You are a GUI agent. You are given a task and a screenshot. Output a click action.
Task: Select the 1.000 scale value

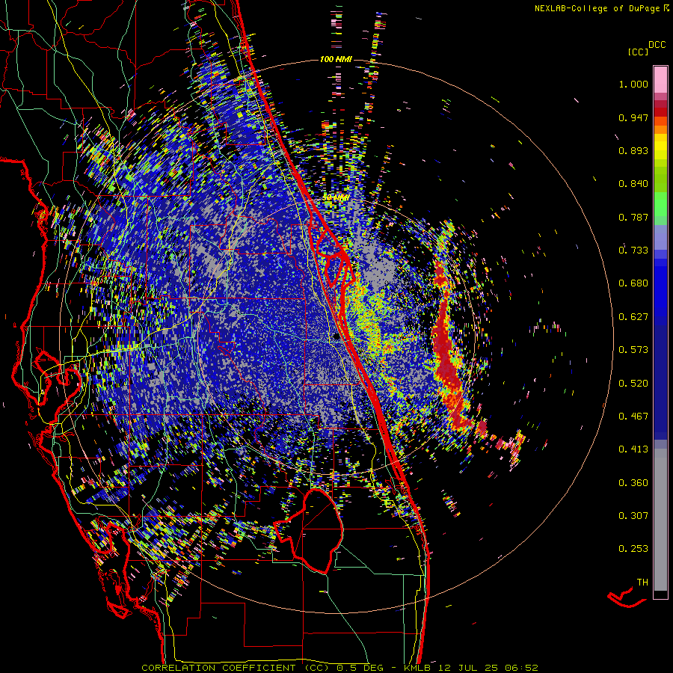click(x=633, y=84)
